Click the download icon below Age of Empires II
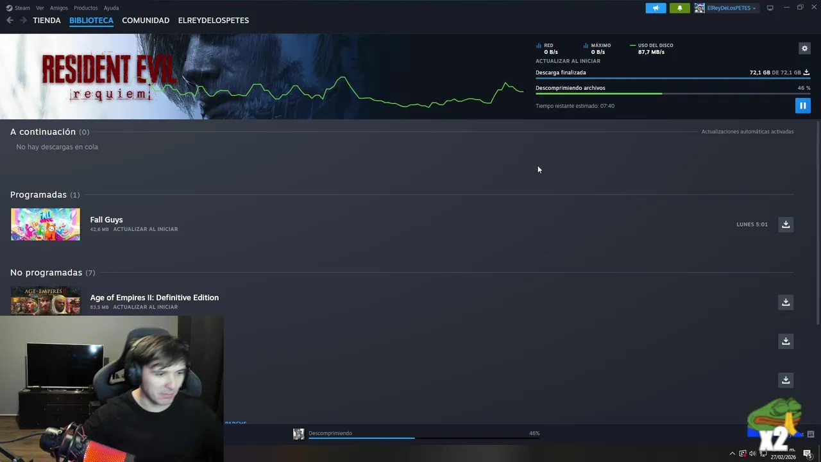Screen dimensions: 821x462 tap(786, 341)
